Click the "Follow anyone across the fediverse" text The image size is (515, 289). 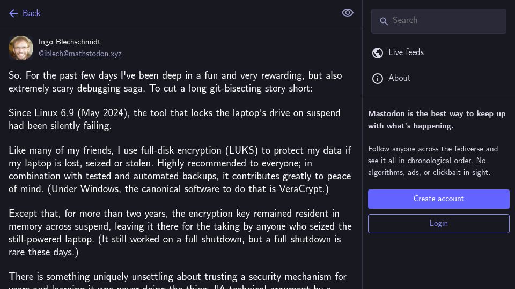(x=432, y=161)
